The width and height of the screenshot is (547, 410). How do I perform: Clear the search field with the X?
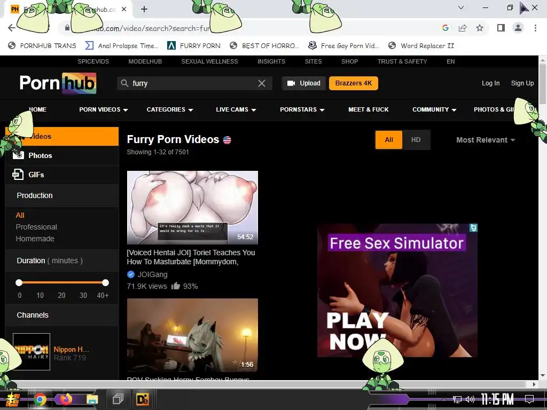point(262,83)
